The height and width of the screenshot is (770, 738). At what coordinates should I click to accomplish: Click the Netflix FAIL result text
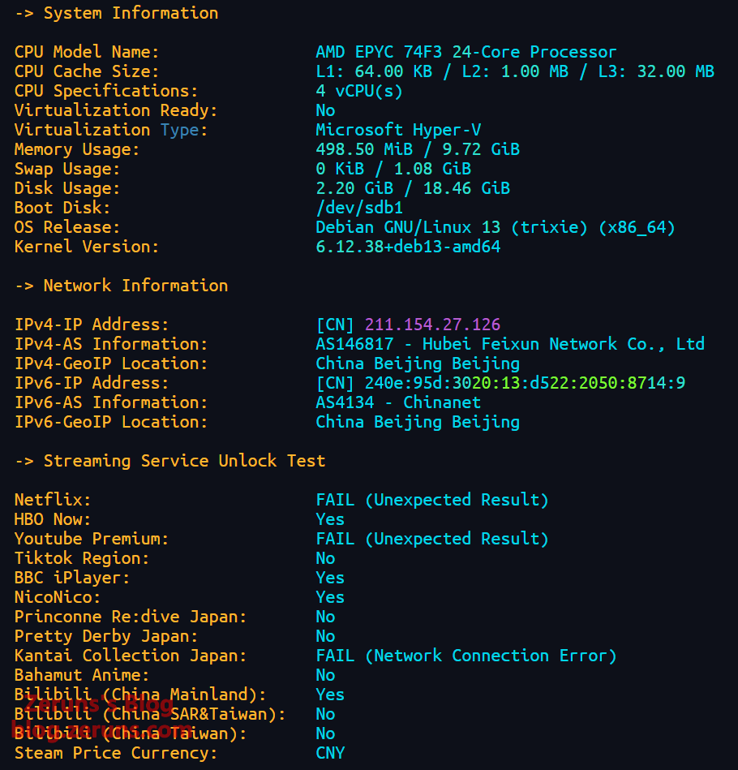click(x=432, y=500)
